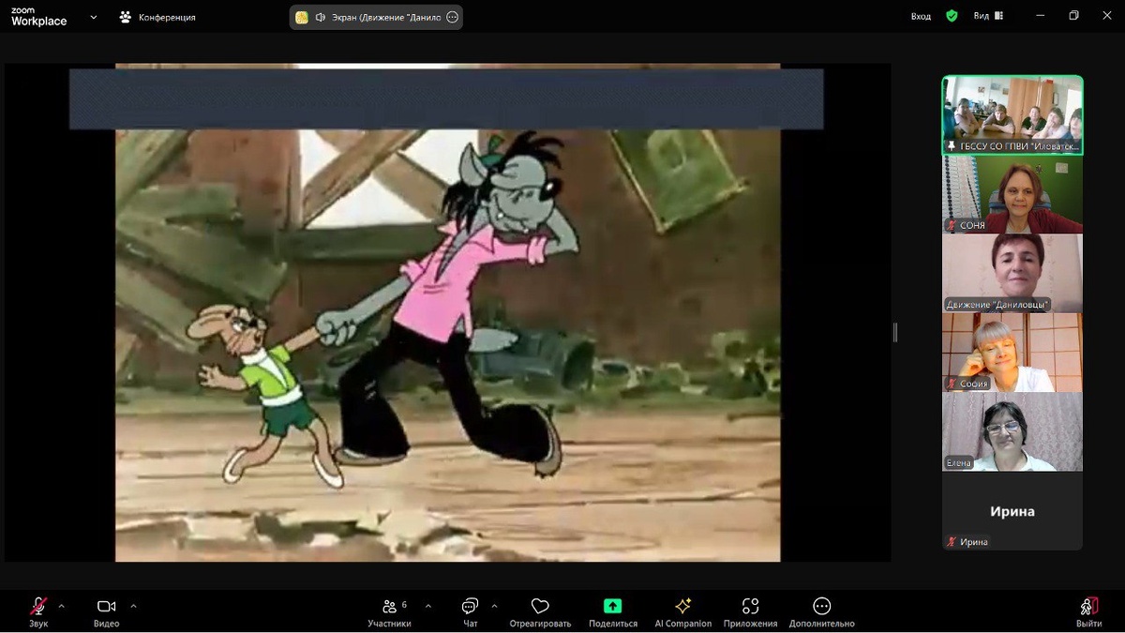Select the СОНЯ participant video thumbnail
The height and width of the screenshot is (633, 1125).
coord(1012,194)
